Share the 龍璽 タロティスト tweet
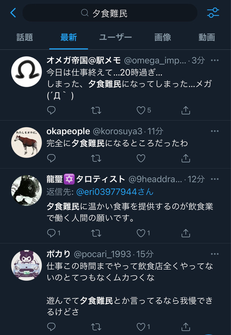 coord(186,233)
